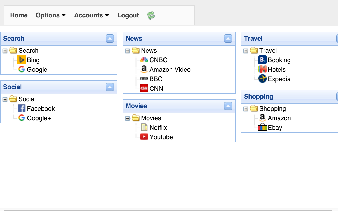Image resolution: width=338 pixels, height=211 pixels.
Task: Collapse the Shopping folder tree node
Action: click(246, 109)
